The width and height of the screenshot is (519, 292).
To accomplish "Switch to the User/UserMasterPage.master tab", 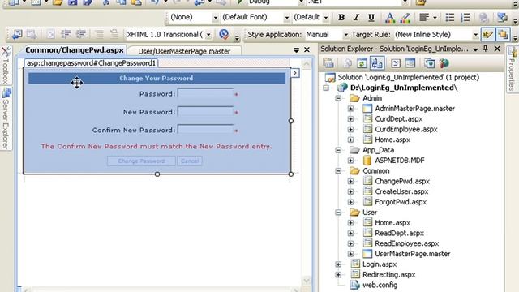I will click(x=184, y=51).
